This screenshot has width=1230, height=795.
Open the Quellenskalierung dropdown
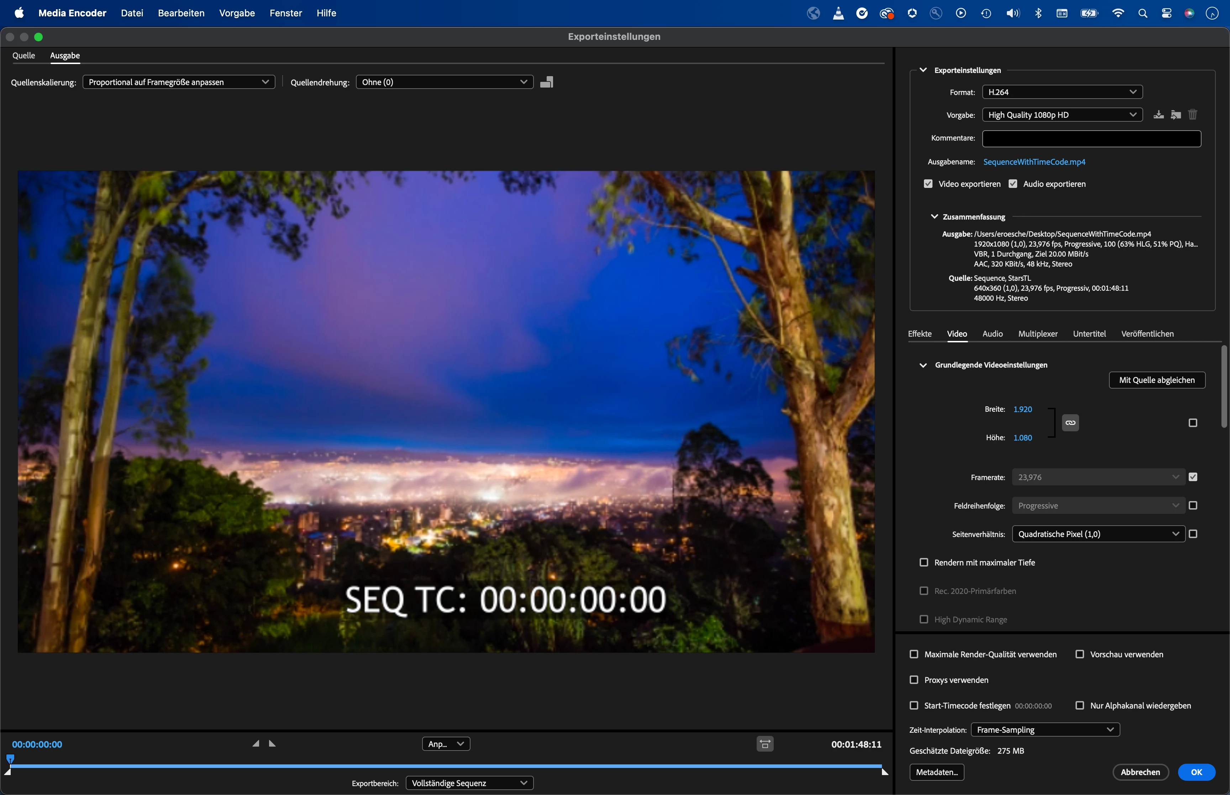pyautogui.click(x=179, y=82)
